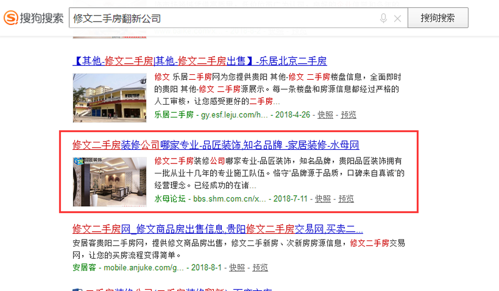Viewport: 499px width, 291px height.
Task: Activate voice search microphone icon
Action: click(384, 18)
